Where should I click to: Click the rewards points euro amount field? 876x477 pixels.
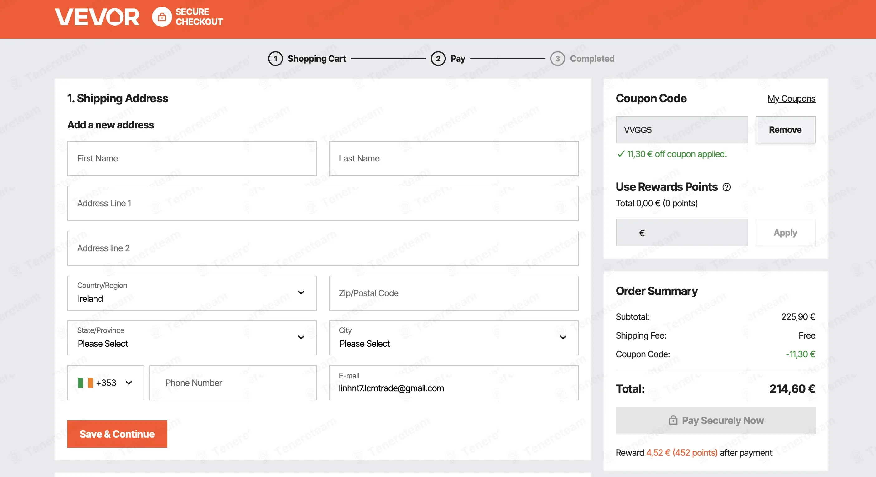[682, 233]
